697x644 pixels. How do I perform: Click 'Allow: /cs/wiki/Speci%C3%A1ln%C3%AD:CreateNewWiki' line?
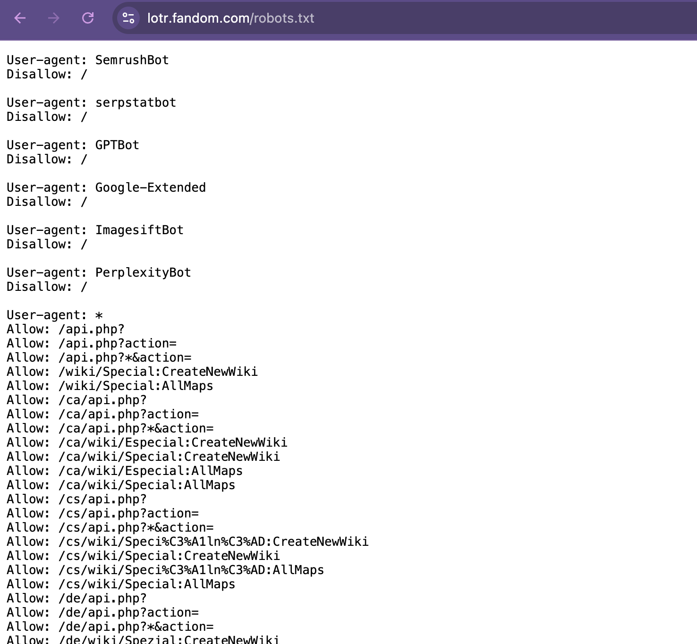pyautogui.click(x=187, y=542)
